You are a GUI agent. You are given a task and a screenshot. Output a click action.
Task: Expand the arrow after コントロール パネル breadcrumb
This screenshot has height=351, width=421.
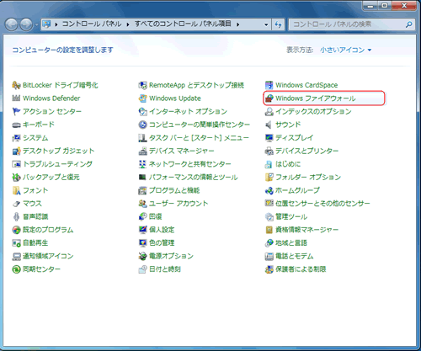[x=128, y=24]
